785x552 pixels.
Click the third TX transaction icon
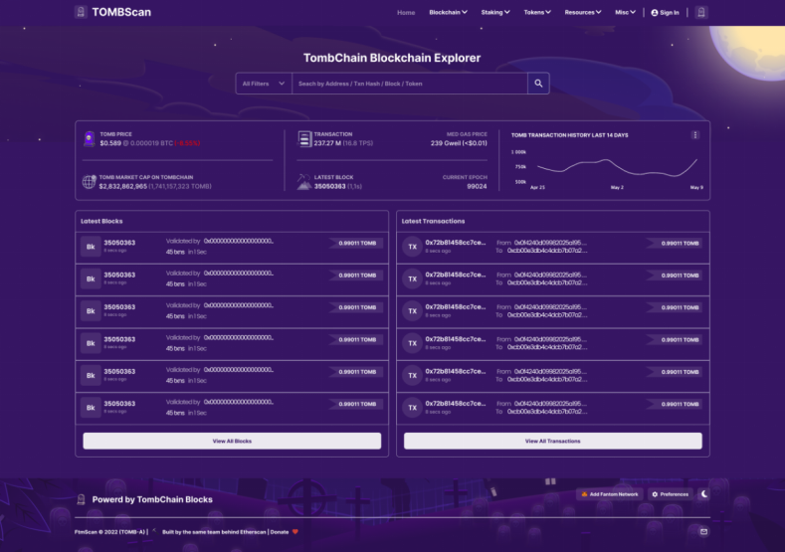(413, 310)
